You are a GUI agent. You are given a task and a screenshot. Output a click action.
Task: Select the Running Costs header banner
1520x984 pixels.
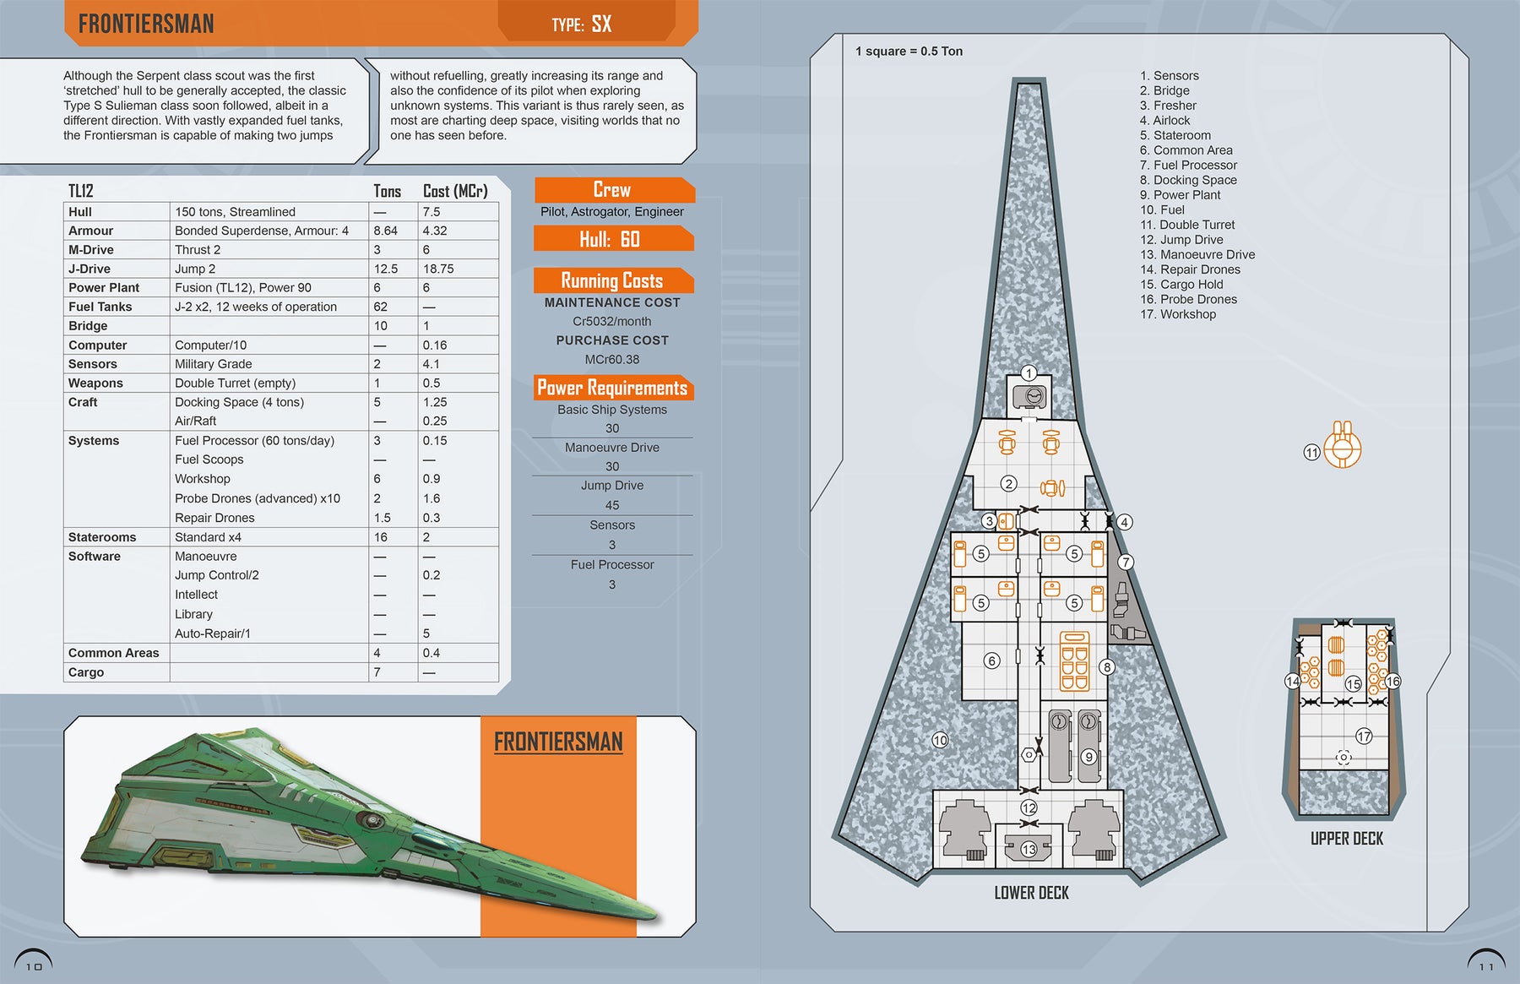613,280
